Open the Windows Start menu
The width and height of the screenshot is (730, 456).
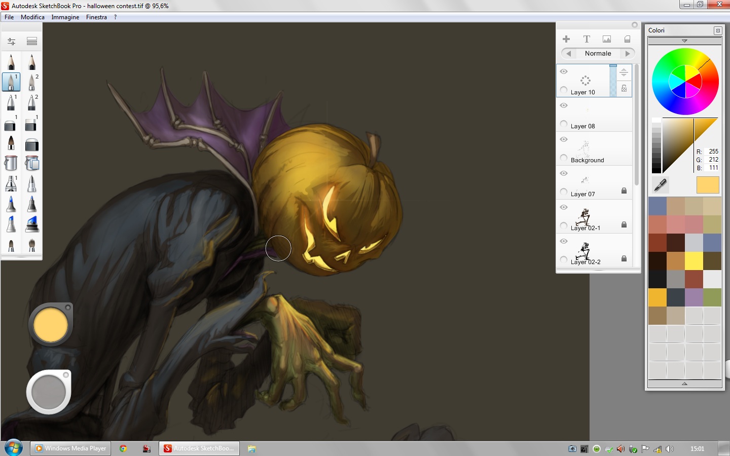(13, 448)
